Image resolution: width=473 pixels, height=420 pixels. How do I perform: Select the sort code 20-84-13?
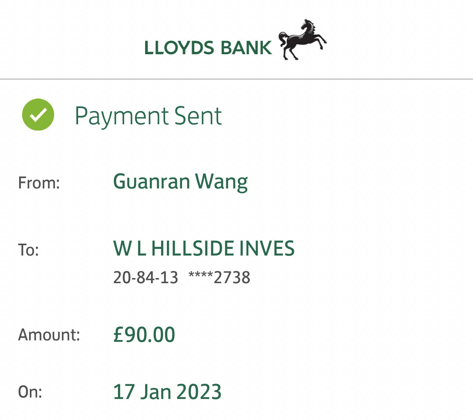click(146, 277)
